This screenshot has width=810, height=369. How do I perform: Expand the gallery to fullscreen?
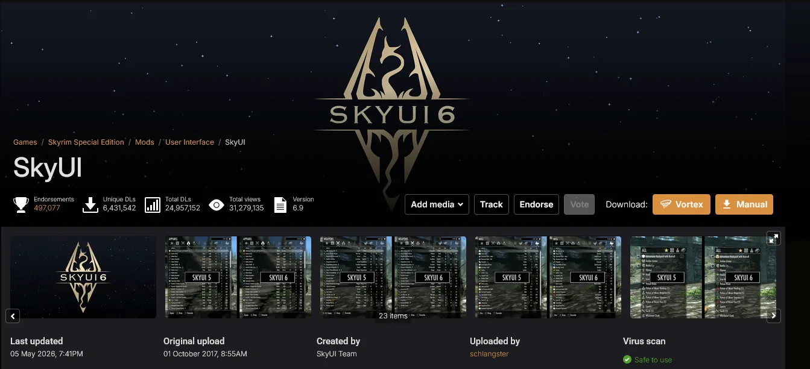tap(774, 238)
